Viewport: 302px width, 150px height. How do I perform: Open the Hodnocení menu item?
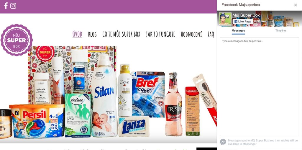(191, 34)
